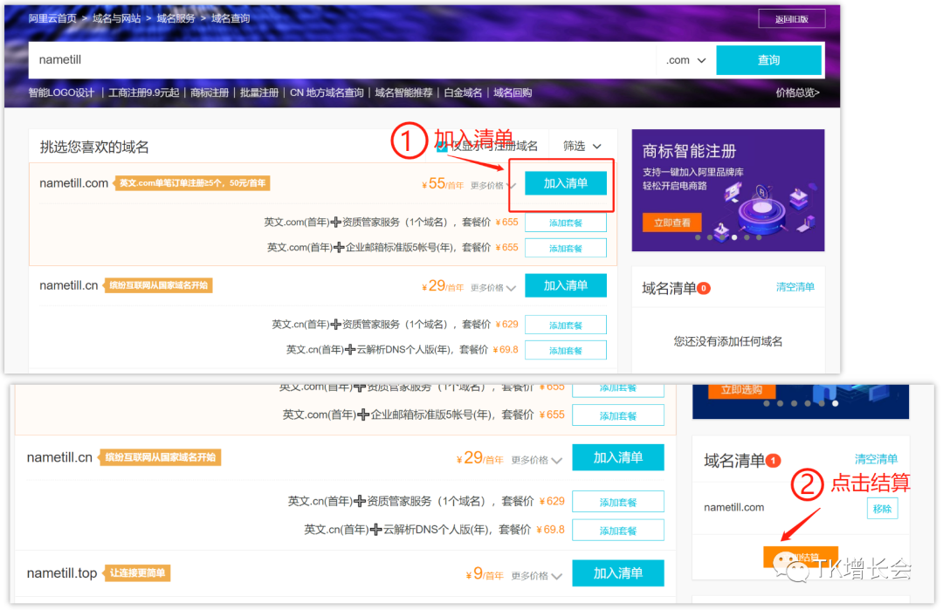Add the ¥629 .cn package in upper panel
The width and height of the screenshot is (943, 610).
(565, 325)
